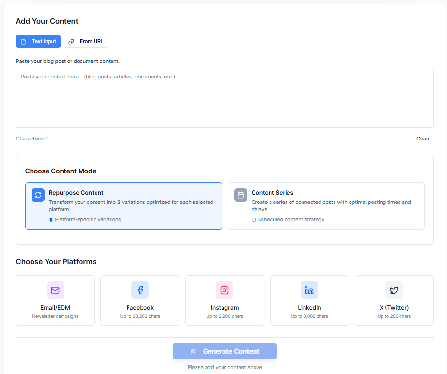The height and width of the screenshot is (374, 447).
Task: Click the 'Choose Content Mode' heading
Action: pyautogui.click(x=61, y=171)
